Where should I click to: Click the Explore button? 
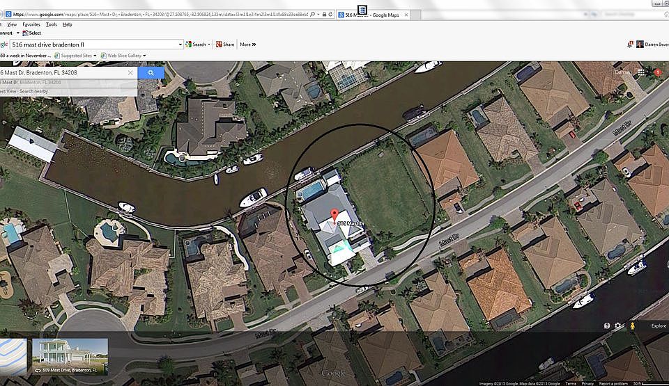pyautogui.click(x=659, y=326)
